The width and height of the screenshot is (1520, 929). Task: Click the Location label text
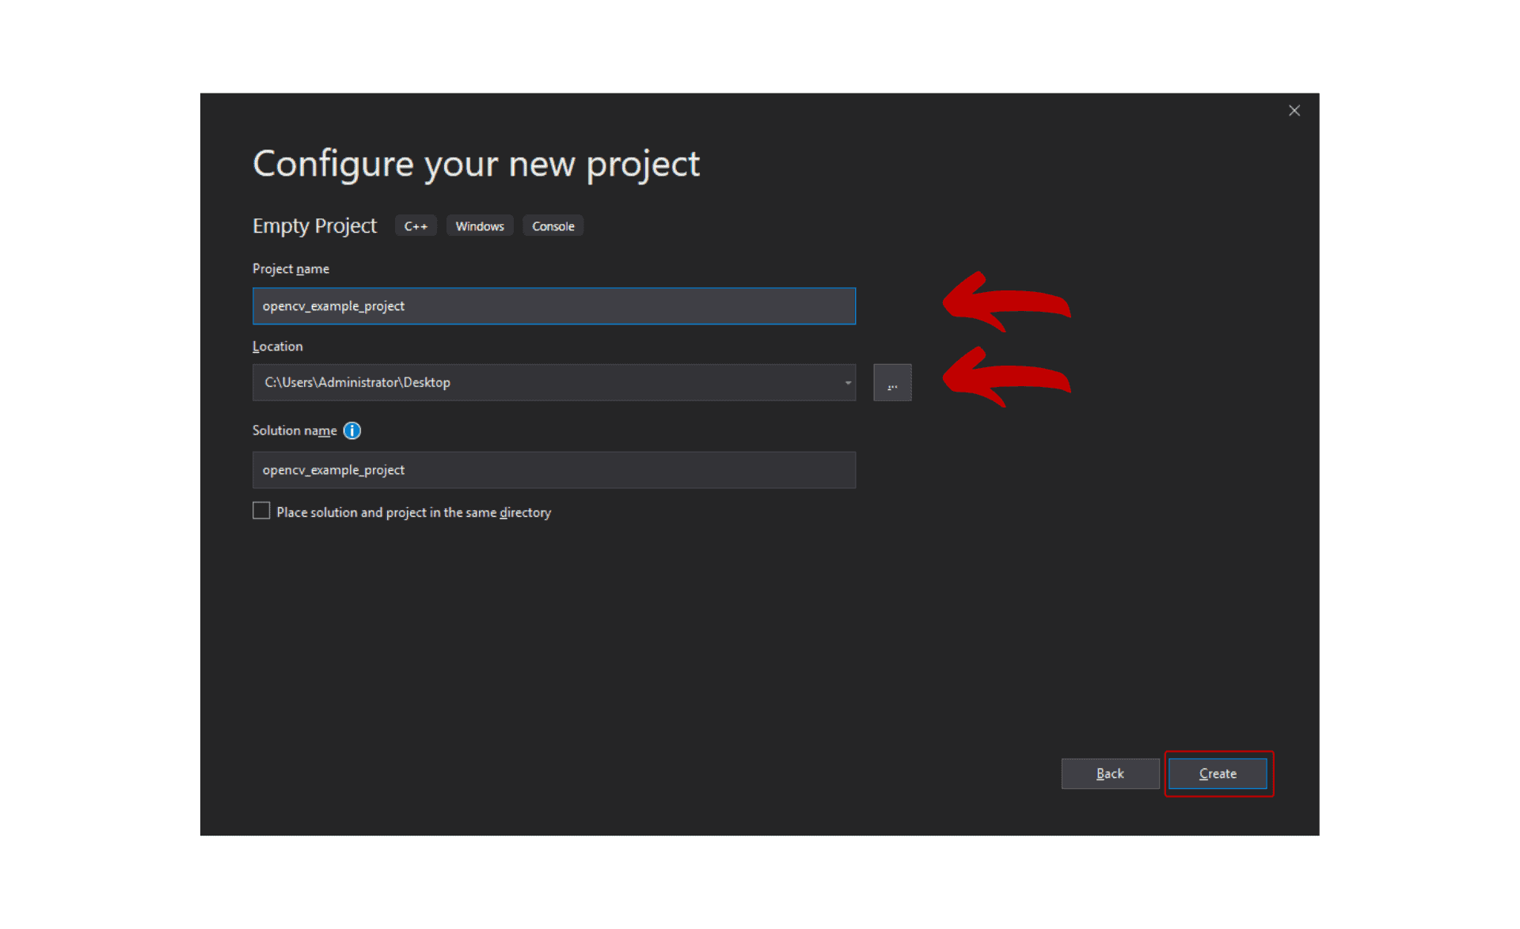click(x=277, y=347)
